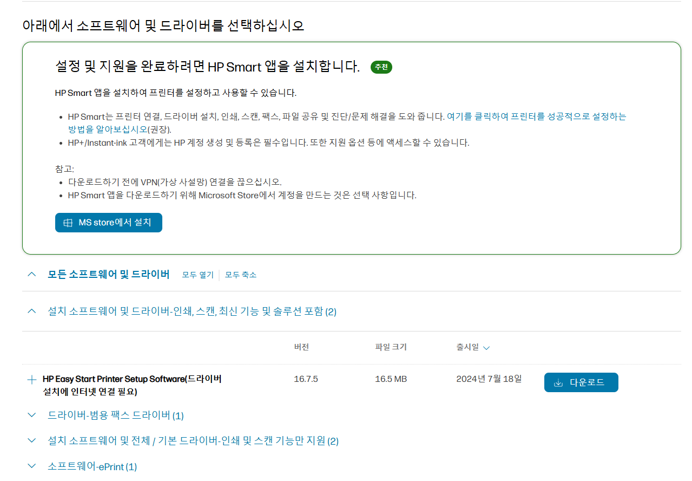
Task: Download HP Easy Start Printer Setup Software
Action: (x=581, y=382)
